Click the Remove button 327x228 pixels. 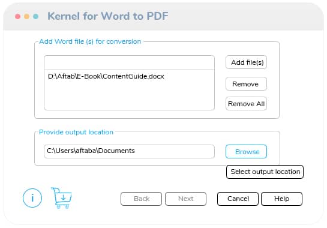(x=246, y=83)
